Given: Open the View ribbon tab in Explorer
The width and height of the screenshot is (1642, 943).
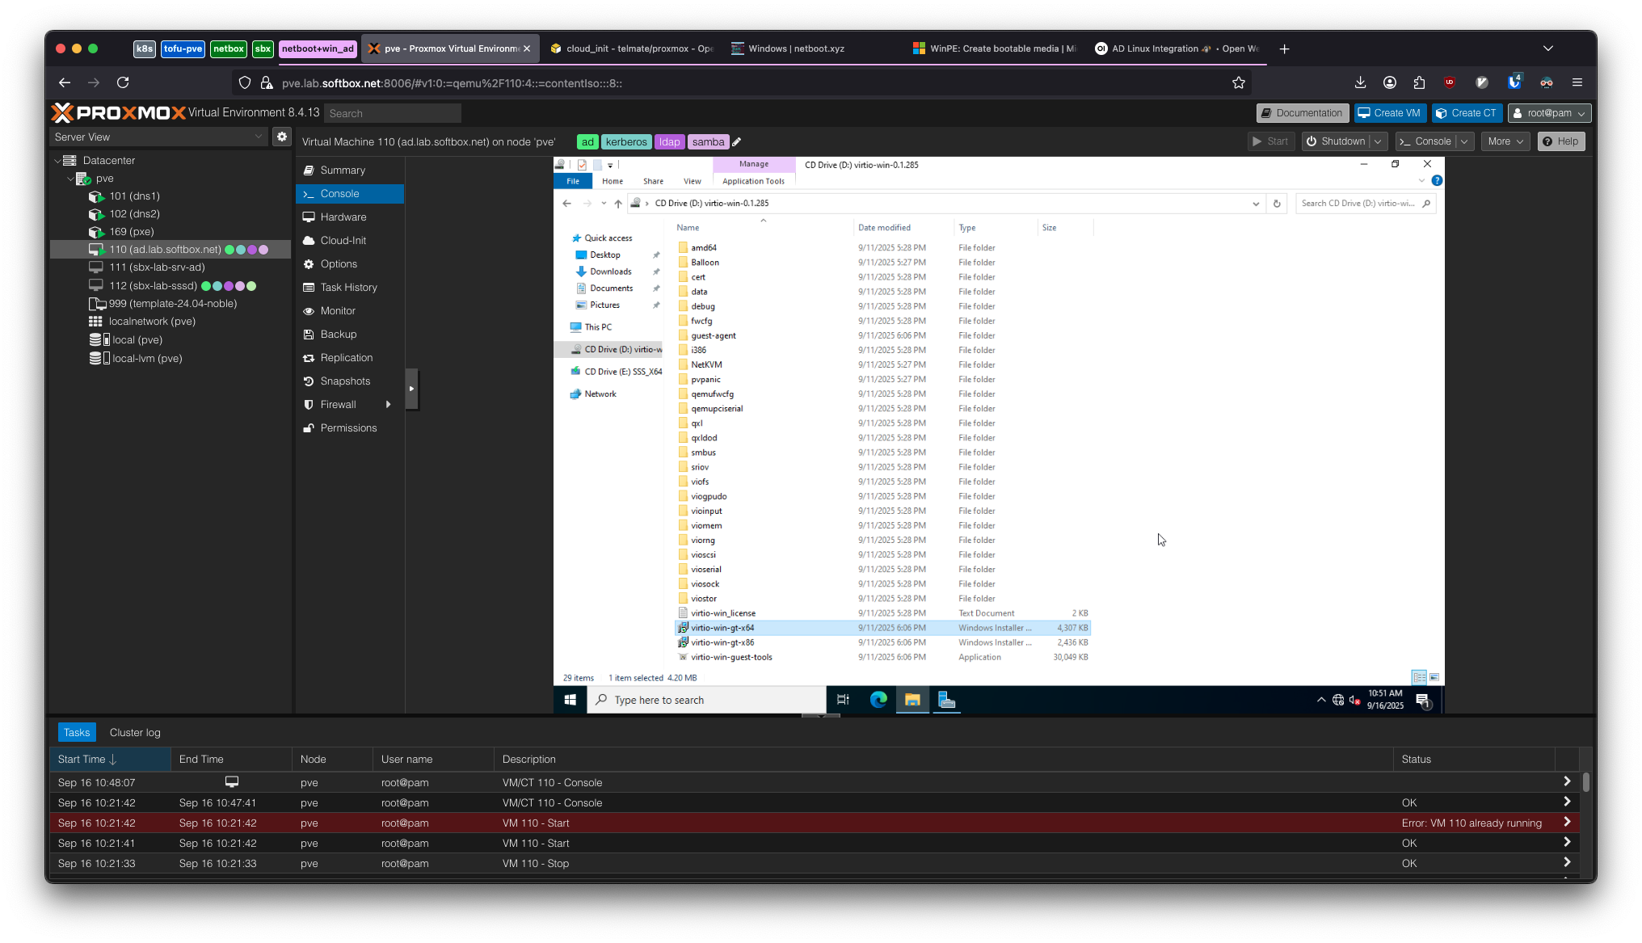Looking at the screenshot, I should click(x=692, y=181).
